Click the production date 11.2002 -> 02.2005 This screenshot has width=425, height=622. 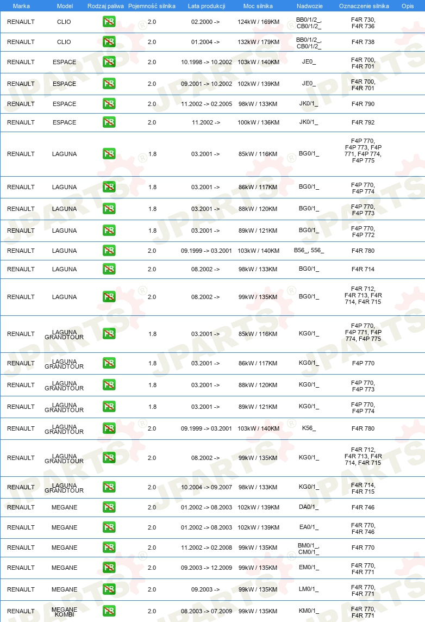207,104
